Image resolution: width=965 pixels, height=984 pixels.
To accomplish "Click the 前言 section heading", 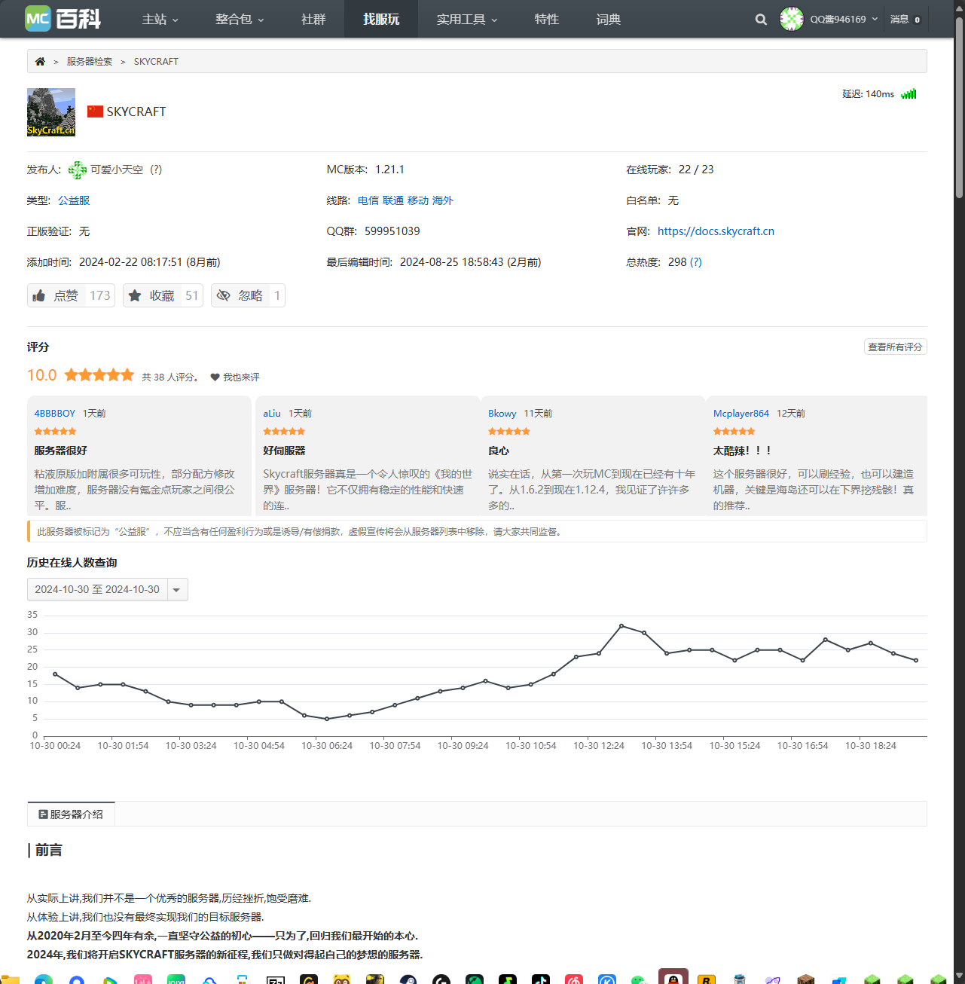I will coord(48,851).
